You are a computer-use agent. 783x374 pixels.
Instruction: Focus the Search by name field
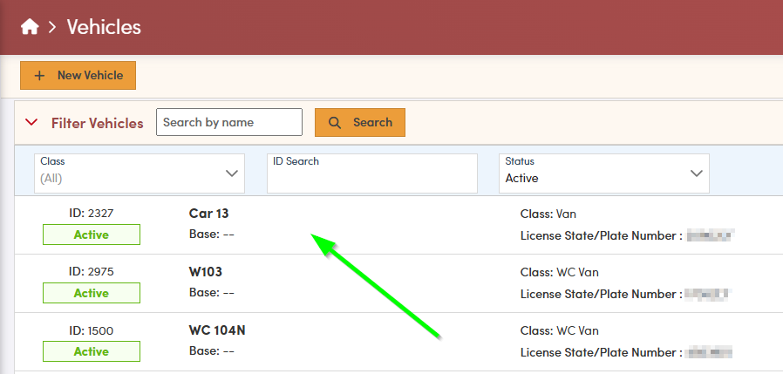[x=229, y=123]
